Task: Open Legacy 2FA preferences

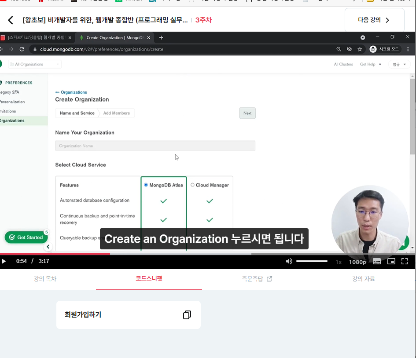Action: coord(10,92)
